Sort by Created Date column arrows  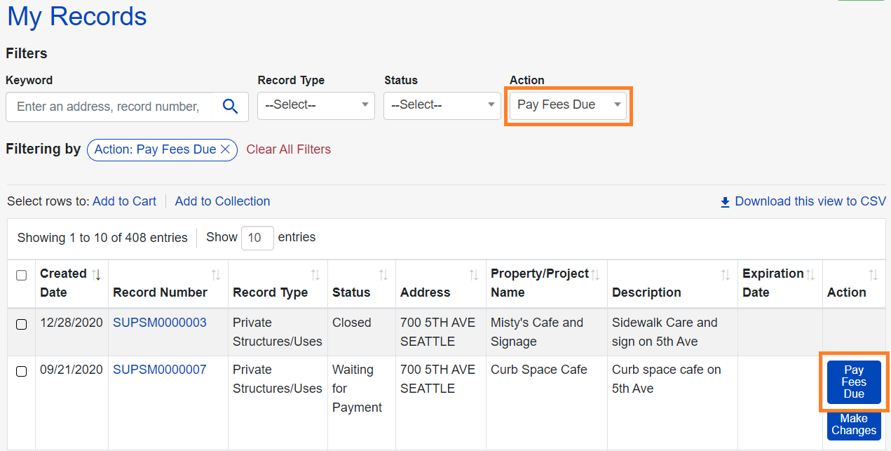click(x=97, y=274)
